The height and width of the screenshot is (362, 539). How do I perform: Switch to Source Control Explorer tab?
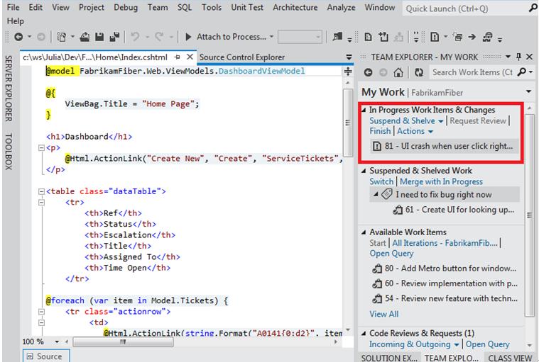point(242,57)
